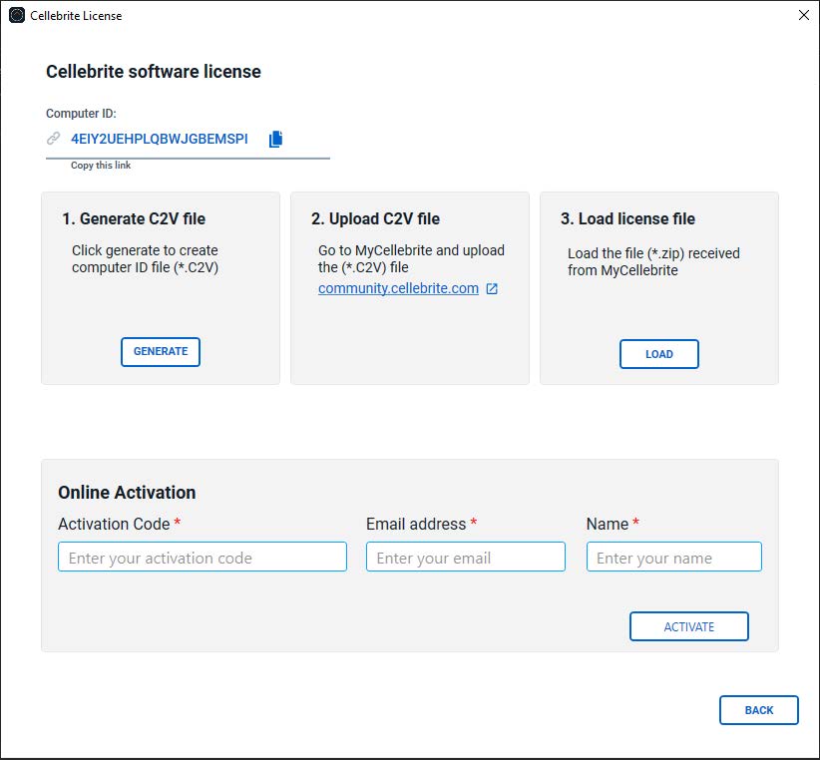820x760 pixels.
Task: Click the 'Email address' field label
Action: [416, 524]
